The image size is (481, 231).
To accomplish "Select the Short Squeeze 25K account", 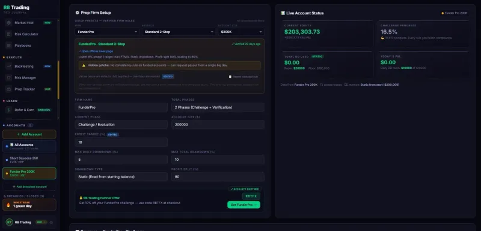I will coord(29,160).
